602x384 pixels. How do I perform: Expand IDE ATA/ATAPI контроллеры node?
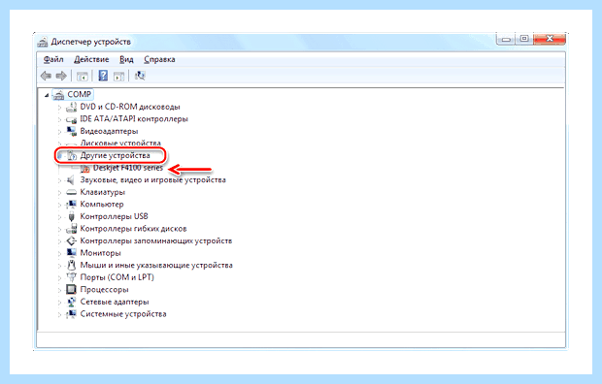point(59,119)
